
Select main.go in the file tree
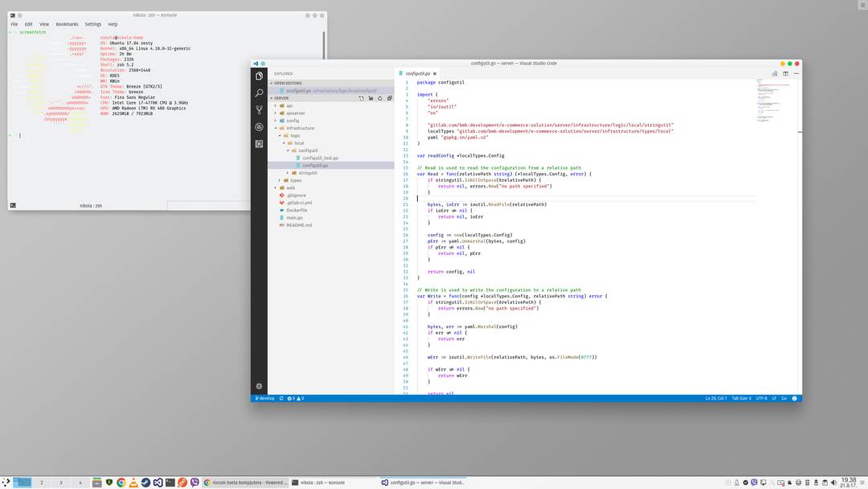[294, 217]
